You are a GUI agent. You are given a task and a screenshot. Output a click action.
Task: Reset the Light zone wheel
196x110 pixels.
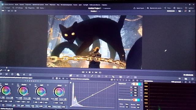point(48,85)
